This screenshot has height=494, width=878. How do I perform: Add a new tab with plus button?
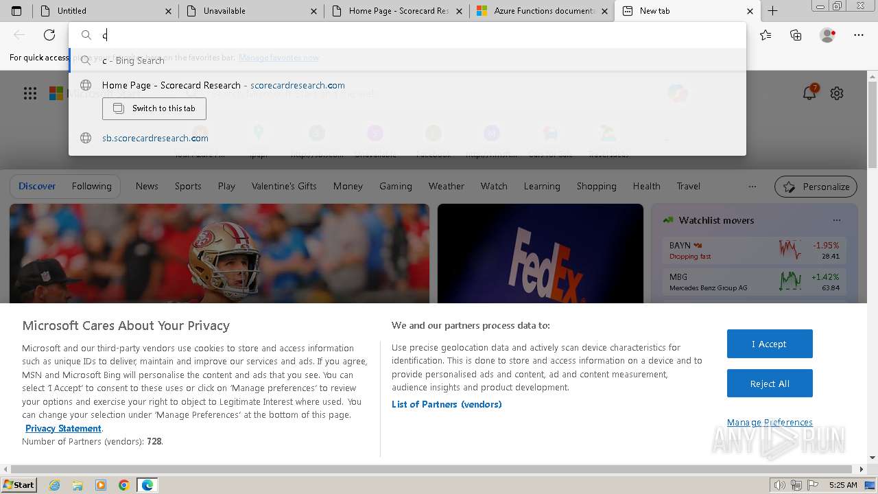[772, 11]
